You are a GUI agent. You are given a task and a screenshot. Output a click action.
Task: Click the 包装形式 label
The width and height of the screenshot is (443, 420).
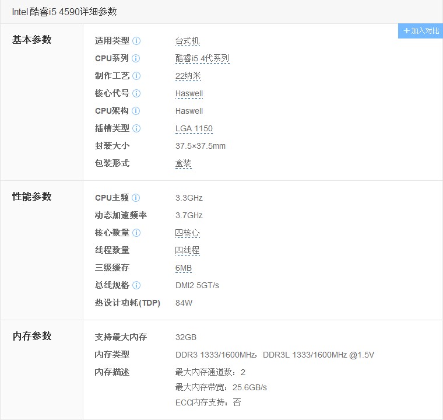(112, 163)
